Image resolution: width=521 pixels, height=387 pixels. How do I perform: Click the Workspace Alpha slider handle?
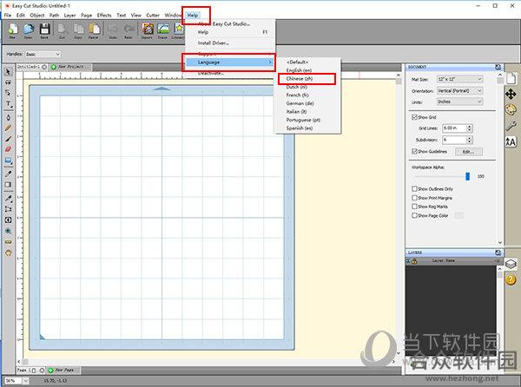[x=467, y=176]
